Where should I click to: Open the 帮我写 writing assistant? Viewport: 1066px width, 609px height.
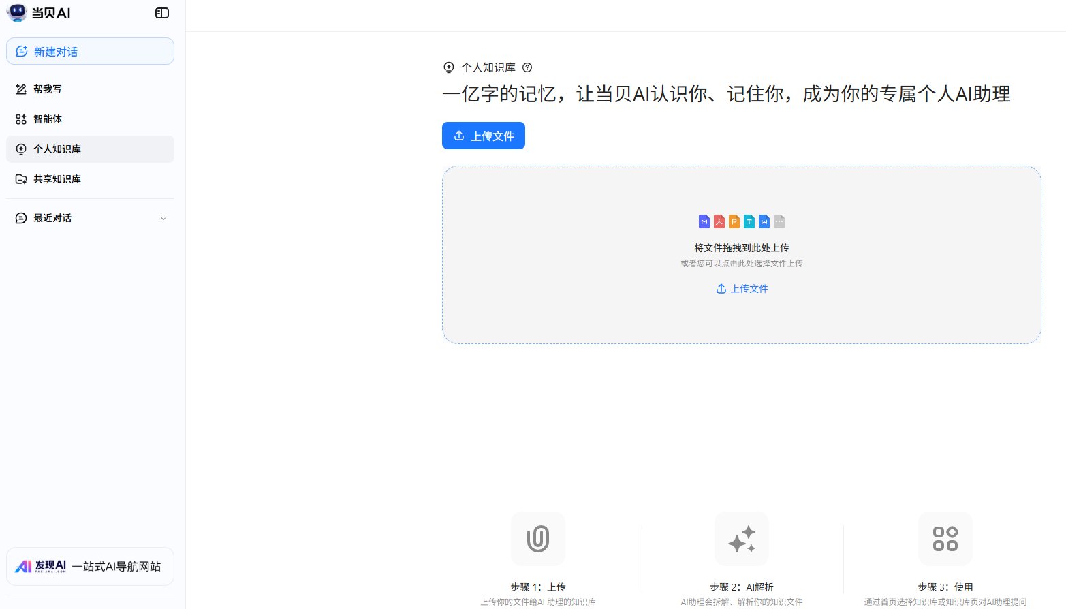tap(90, 89)
